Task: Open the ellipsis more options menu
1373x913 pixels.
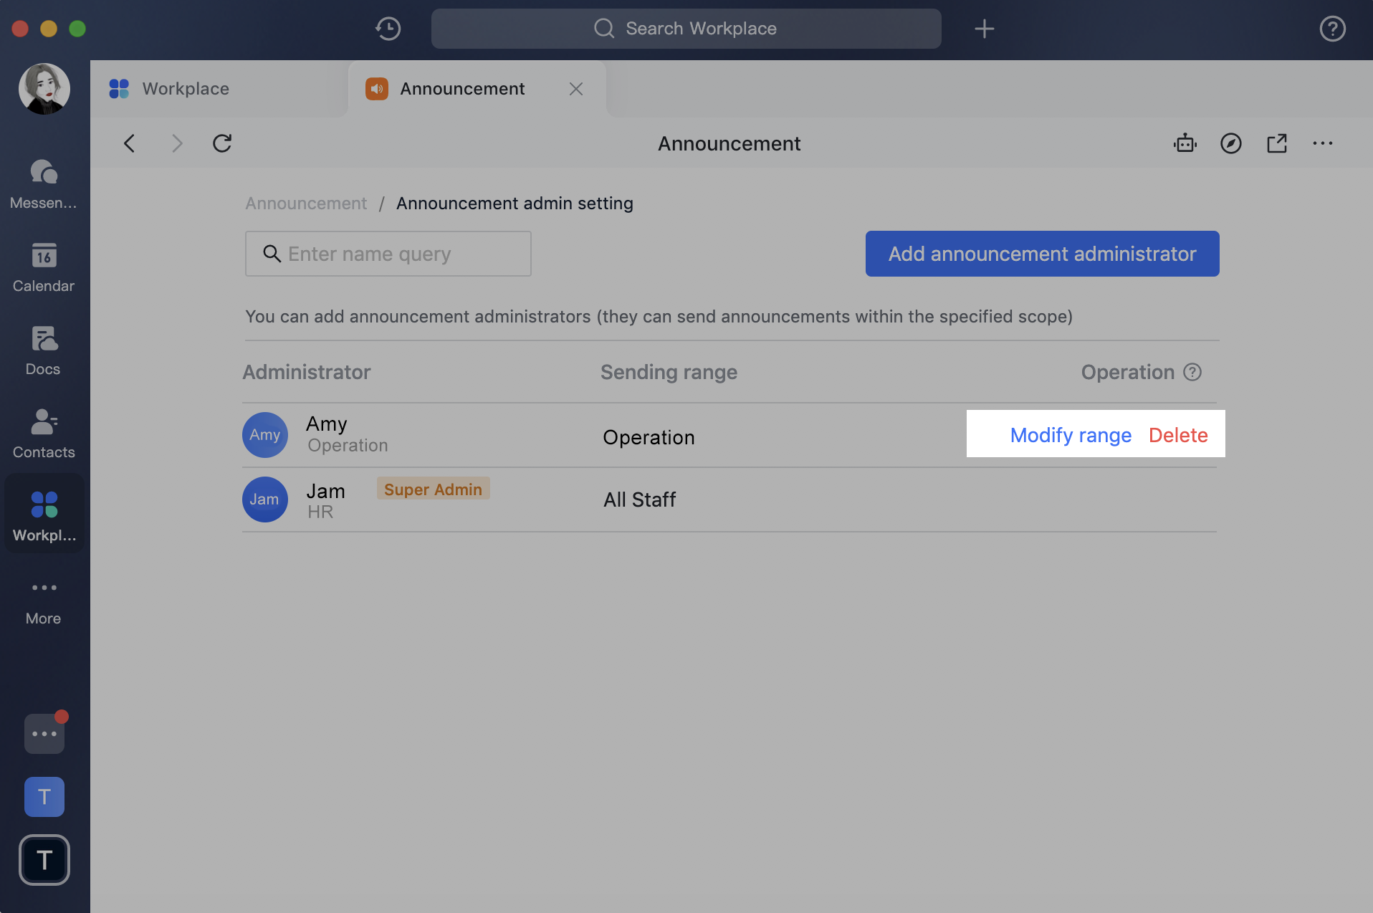Action: pos(1324,143)
